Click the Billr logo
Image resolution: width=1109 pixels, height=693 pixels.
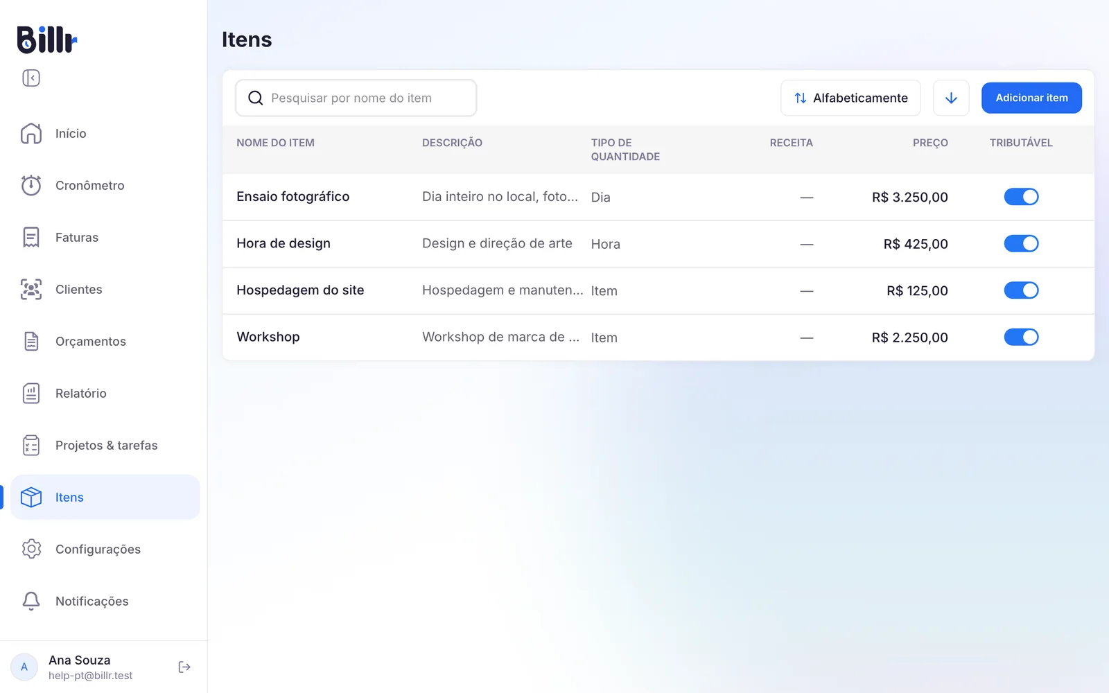click(x=46, y=40)
